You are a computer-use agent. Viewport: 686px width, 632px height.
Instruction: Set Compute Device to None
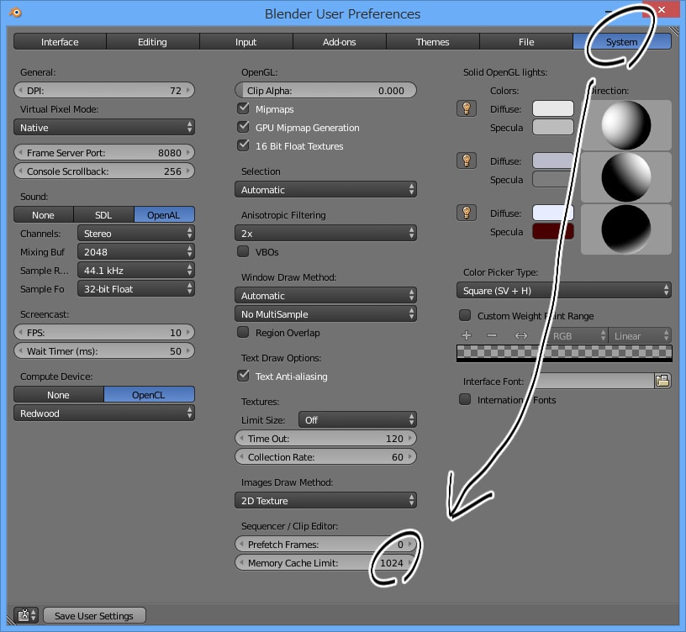coord(59,394)
